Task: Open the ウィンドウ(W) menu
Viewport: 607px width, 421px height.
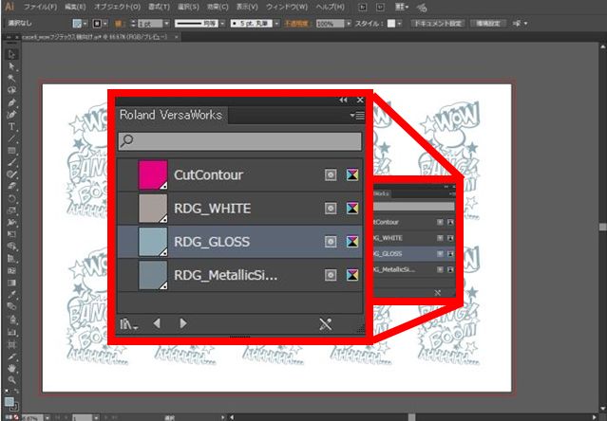Action: coord(287,7)
